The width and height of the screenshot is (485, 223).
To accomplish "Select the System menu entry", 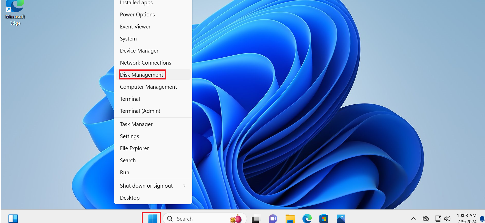I will click(x=153, y=38).
